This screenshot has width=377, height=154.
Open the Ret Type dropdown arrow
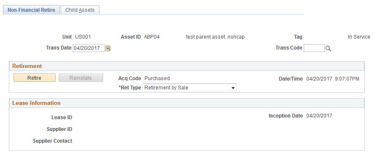click(233, 88)
